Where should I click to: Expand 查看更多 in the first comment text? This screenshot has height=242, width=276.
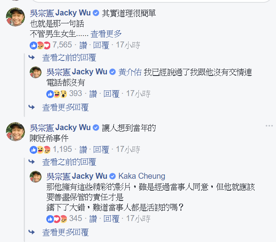(x=106, y=34)
